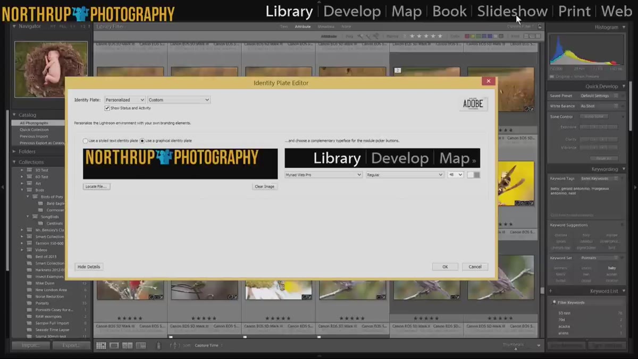Open the Keyword Set Portraits dropdown
Screen dimensions: 638x359
click(x=599, y=258)
